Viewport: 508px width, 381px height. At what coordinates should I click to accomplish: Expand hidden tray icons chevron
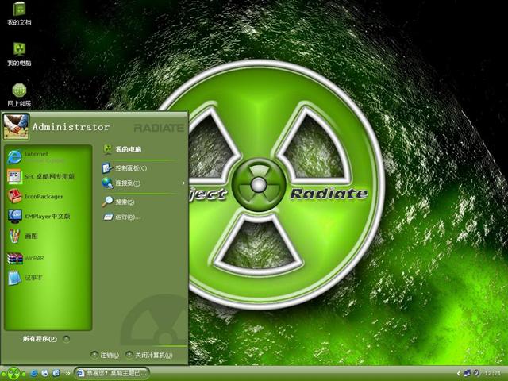coord(459,374)
